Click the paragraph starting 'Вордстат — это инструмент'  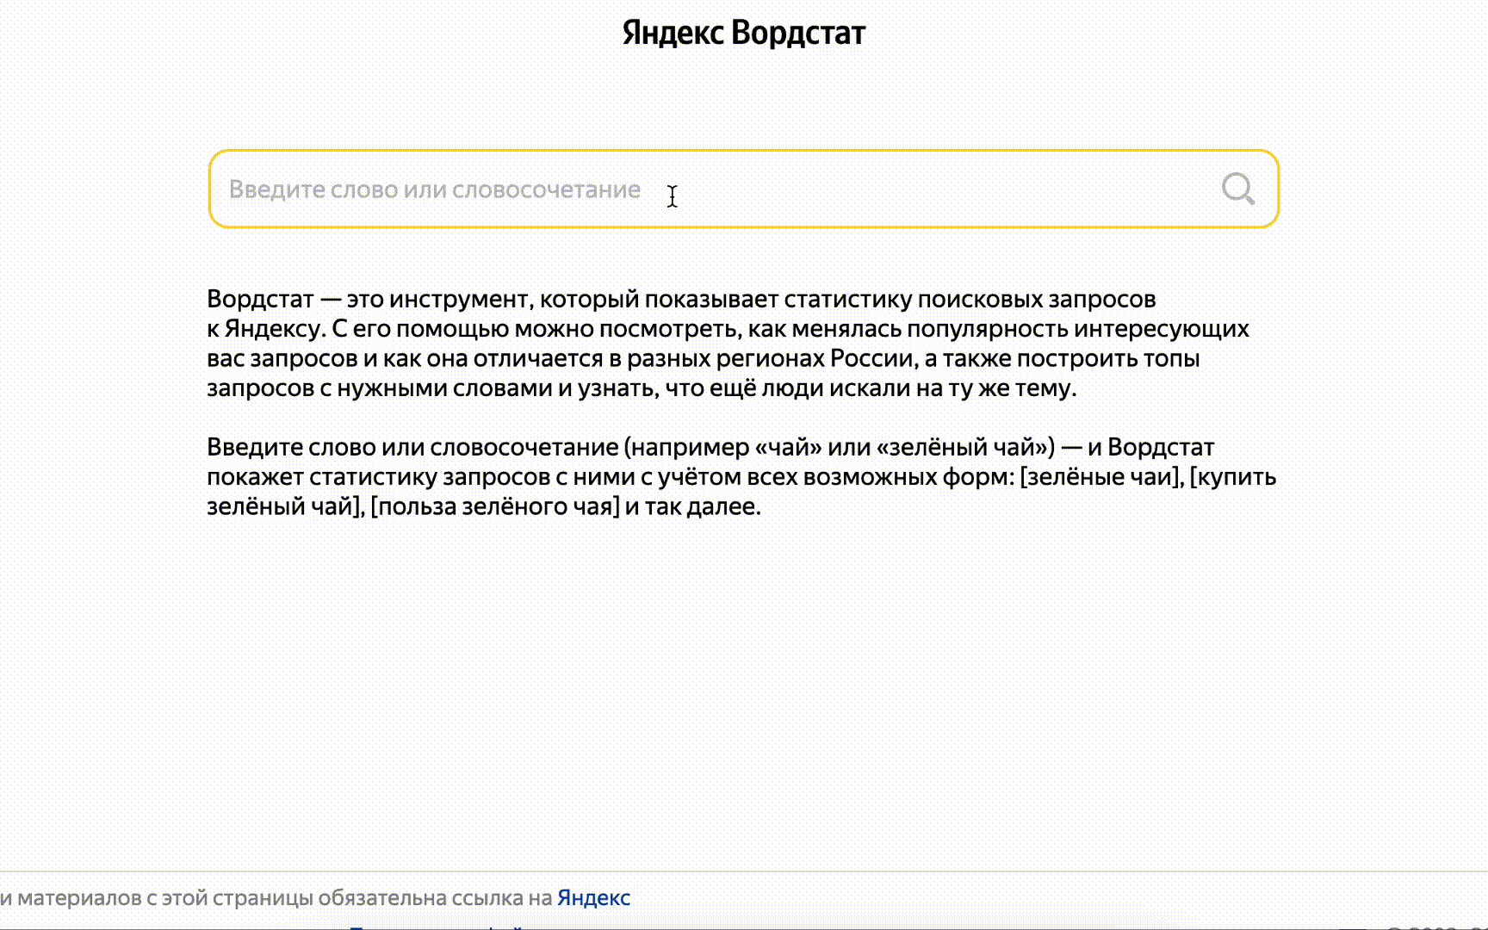pos(728,343)
